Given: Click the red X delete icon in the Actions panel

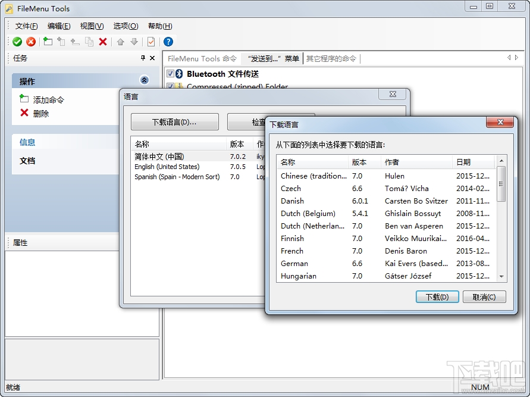Looking at the screenshot, I should pos(24,112).
